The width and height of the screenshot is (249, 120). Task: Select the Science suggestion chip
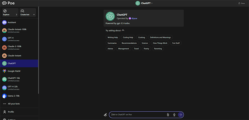click(145, 43)
